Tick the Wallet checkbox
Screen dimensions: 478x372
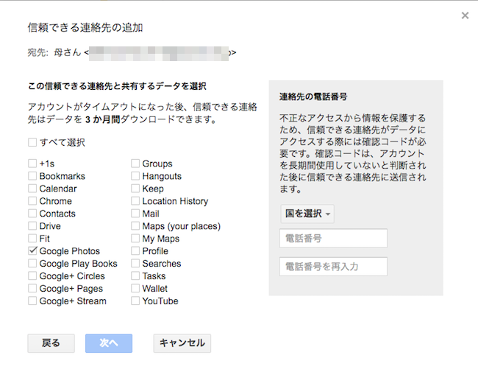(135, 289)
